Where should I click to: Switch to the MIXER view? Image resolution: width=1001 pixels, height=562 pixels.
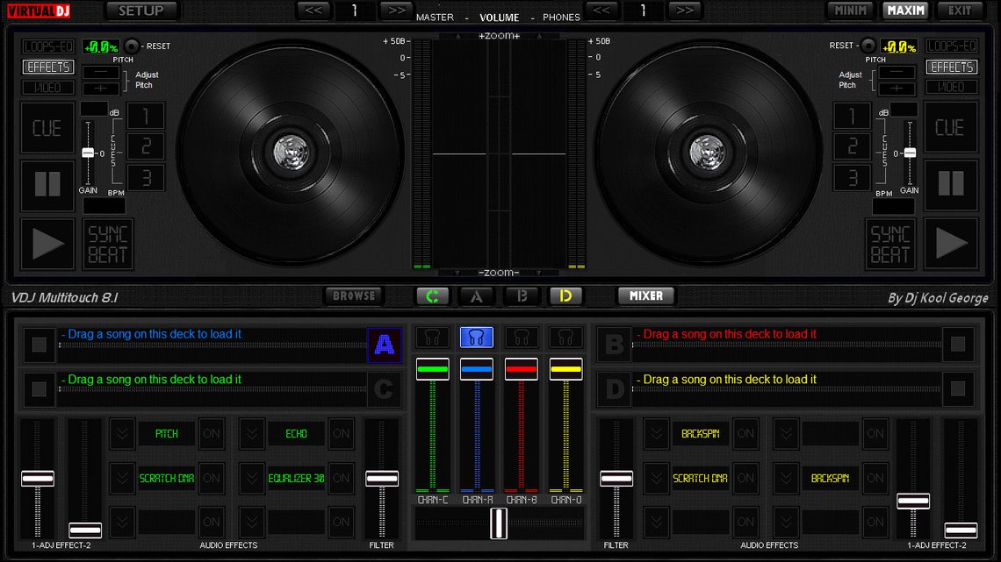pos(645,296)
